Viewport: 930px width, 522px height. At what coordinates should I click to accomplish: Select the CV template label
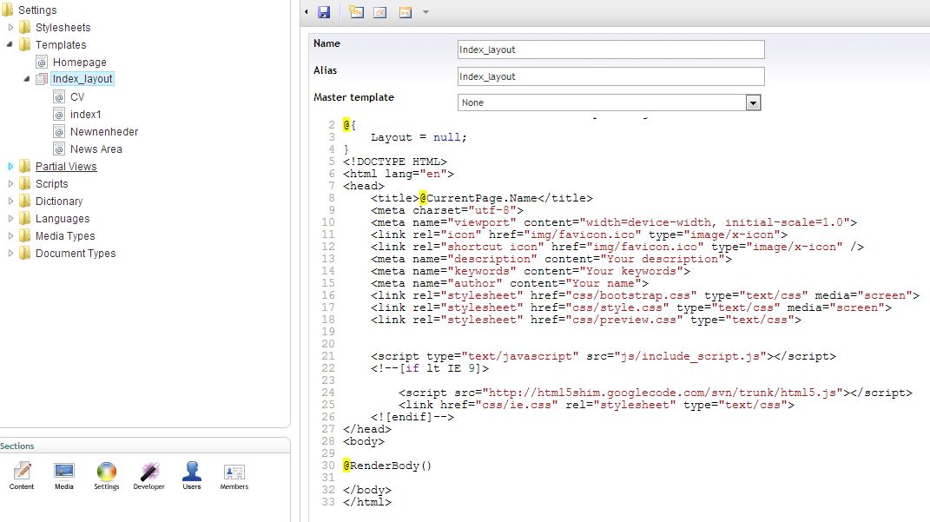pyautogui.click(x=77, y=96)
